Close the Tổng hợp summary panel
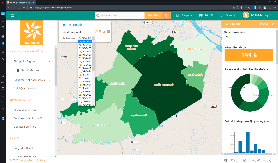This screenshot has width=278, height=163. tap(273, 24)
